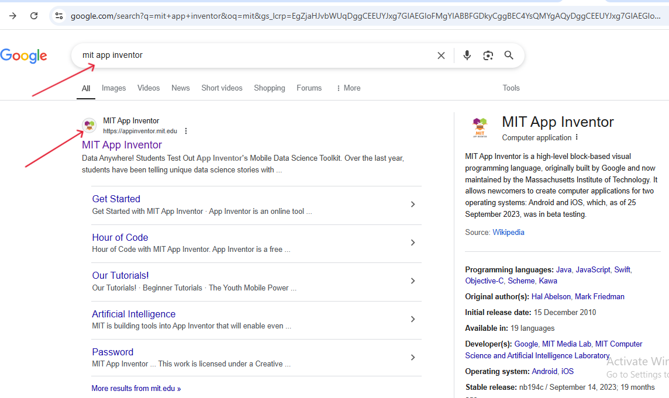Open the Hour of Code sitelink
669x398 pixels.
tap(120, 238)
